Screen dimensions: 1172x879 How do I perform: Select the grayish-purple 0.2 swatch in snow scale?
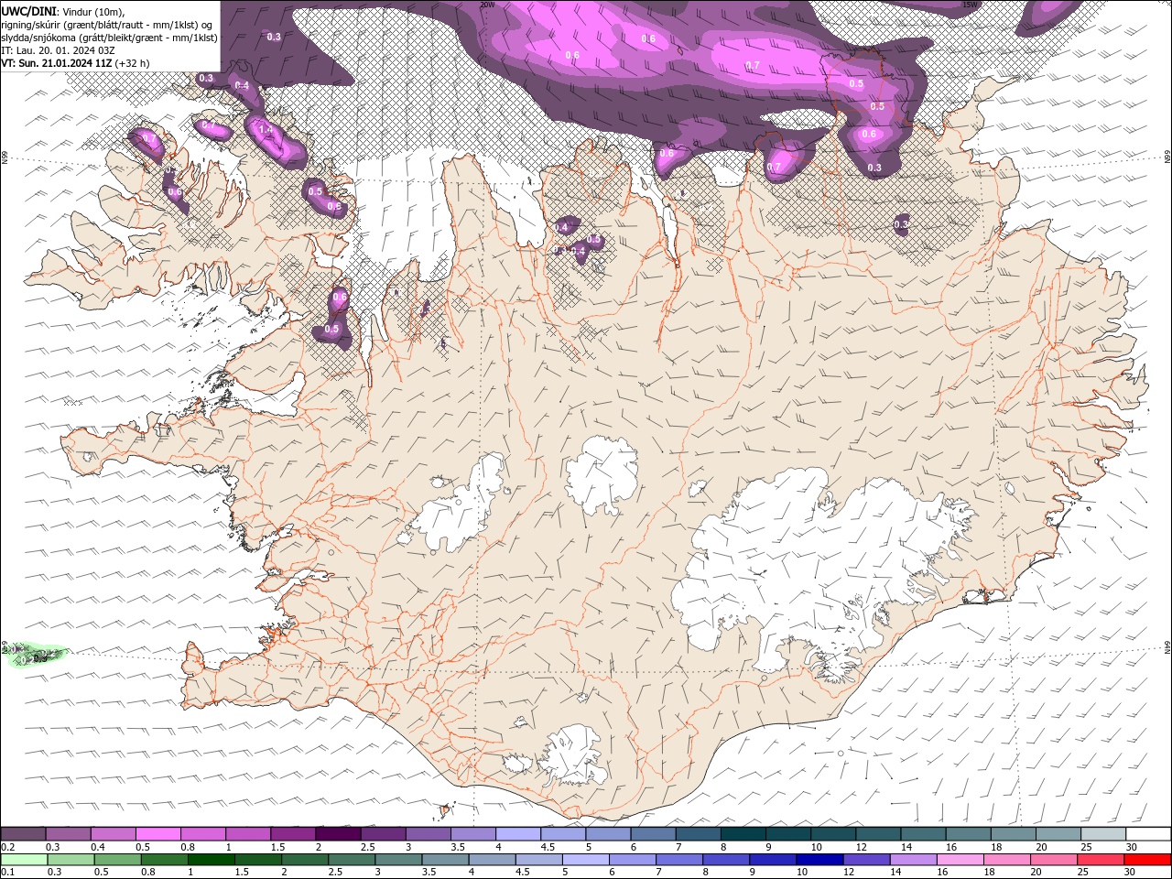(x=23, y=834)
